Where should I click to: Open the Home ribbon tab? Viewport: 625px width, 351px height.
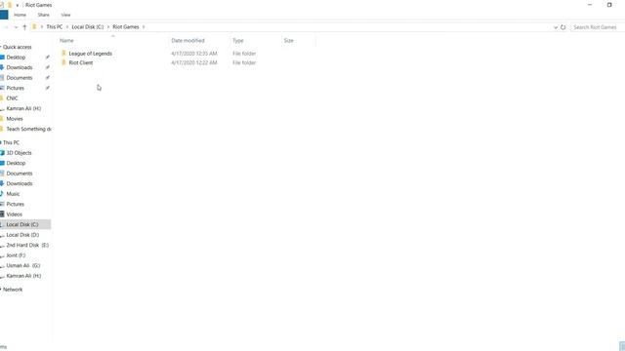point(20,15)
